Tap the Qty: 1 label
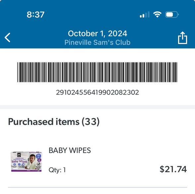 (x=57, y=170)
